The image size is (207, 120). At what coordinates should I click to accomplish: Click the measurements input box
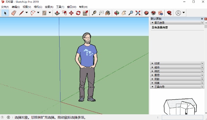click(x=182, y=117)
